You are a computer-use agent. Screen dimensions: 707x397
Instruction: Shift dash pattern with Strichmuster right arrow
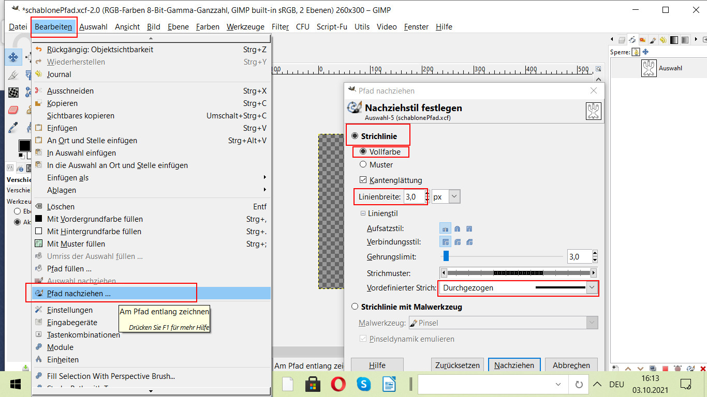click(594, 273)
